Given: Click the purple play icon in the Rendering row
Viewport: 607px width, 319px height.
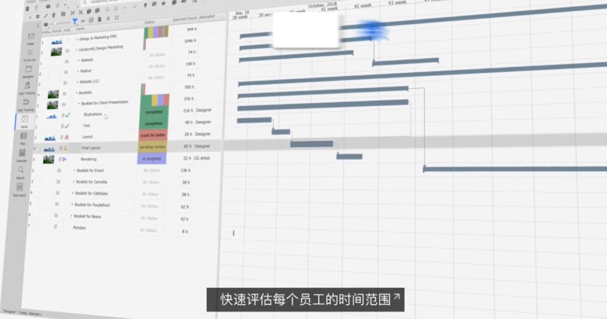Looking at the screenshot, I should 65,159.
